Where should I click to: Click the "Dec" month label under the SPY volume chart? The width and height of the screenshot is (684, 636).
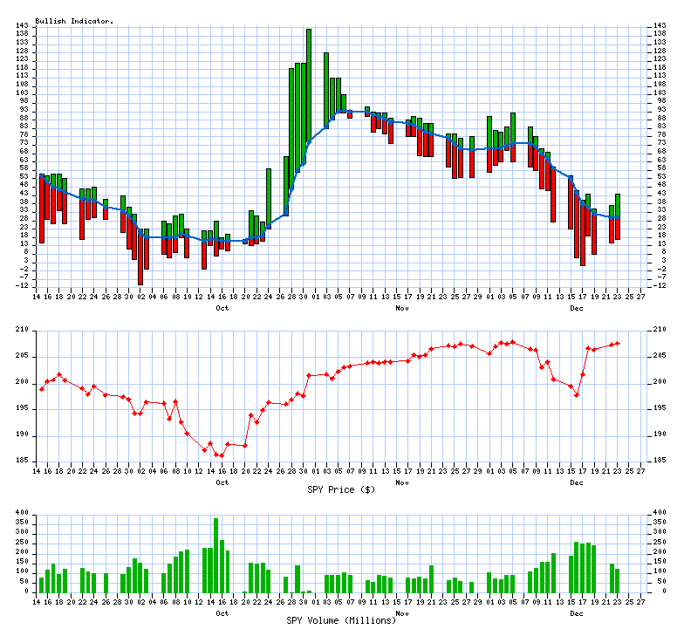(577, 613)
